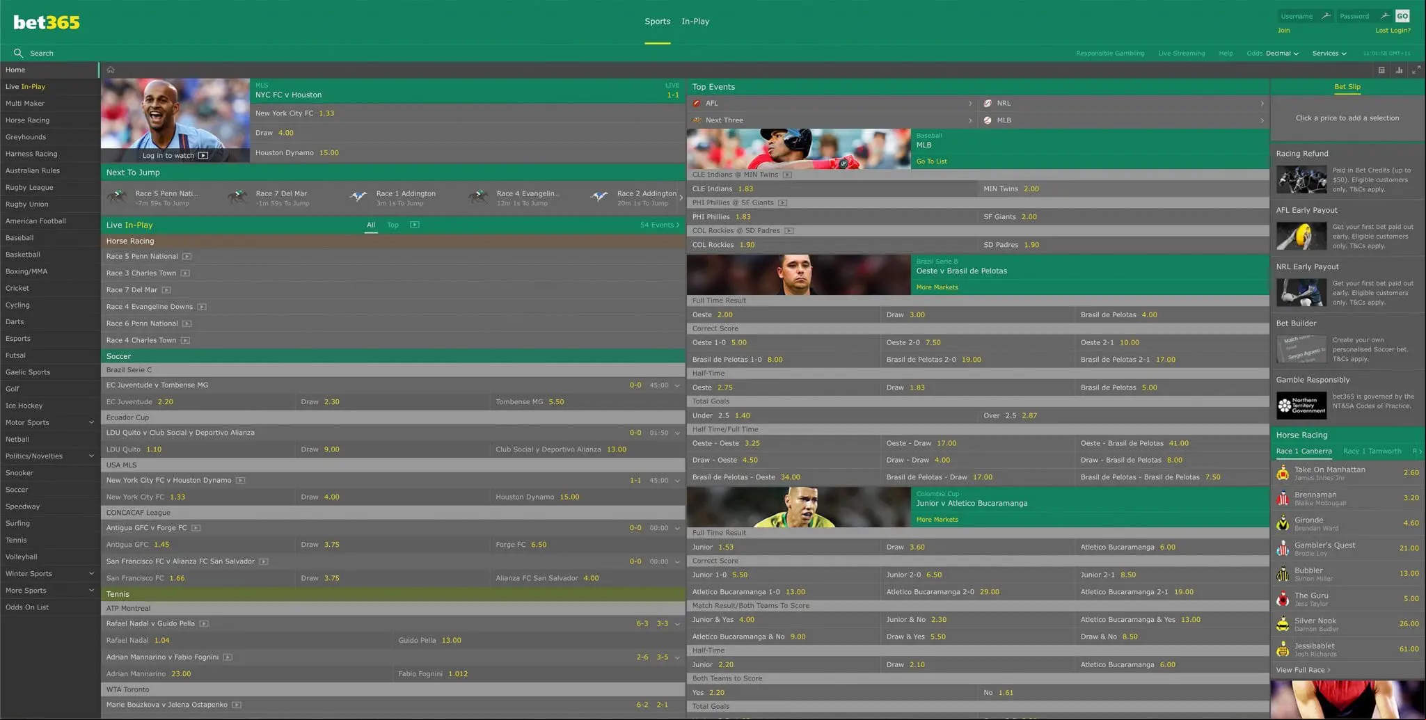Click the home icon in the breadcrumb bar

point(111,70)
